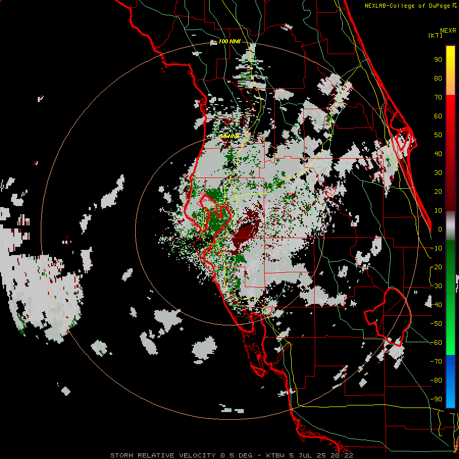Click the -50 scale label
Screen dimensions: 459x459
point(436,324)
